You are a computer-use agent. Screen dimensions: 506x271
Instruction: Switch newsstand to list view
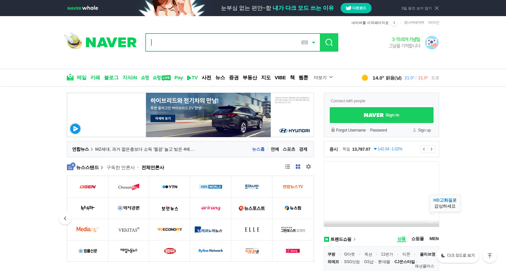tap(288, 167)
